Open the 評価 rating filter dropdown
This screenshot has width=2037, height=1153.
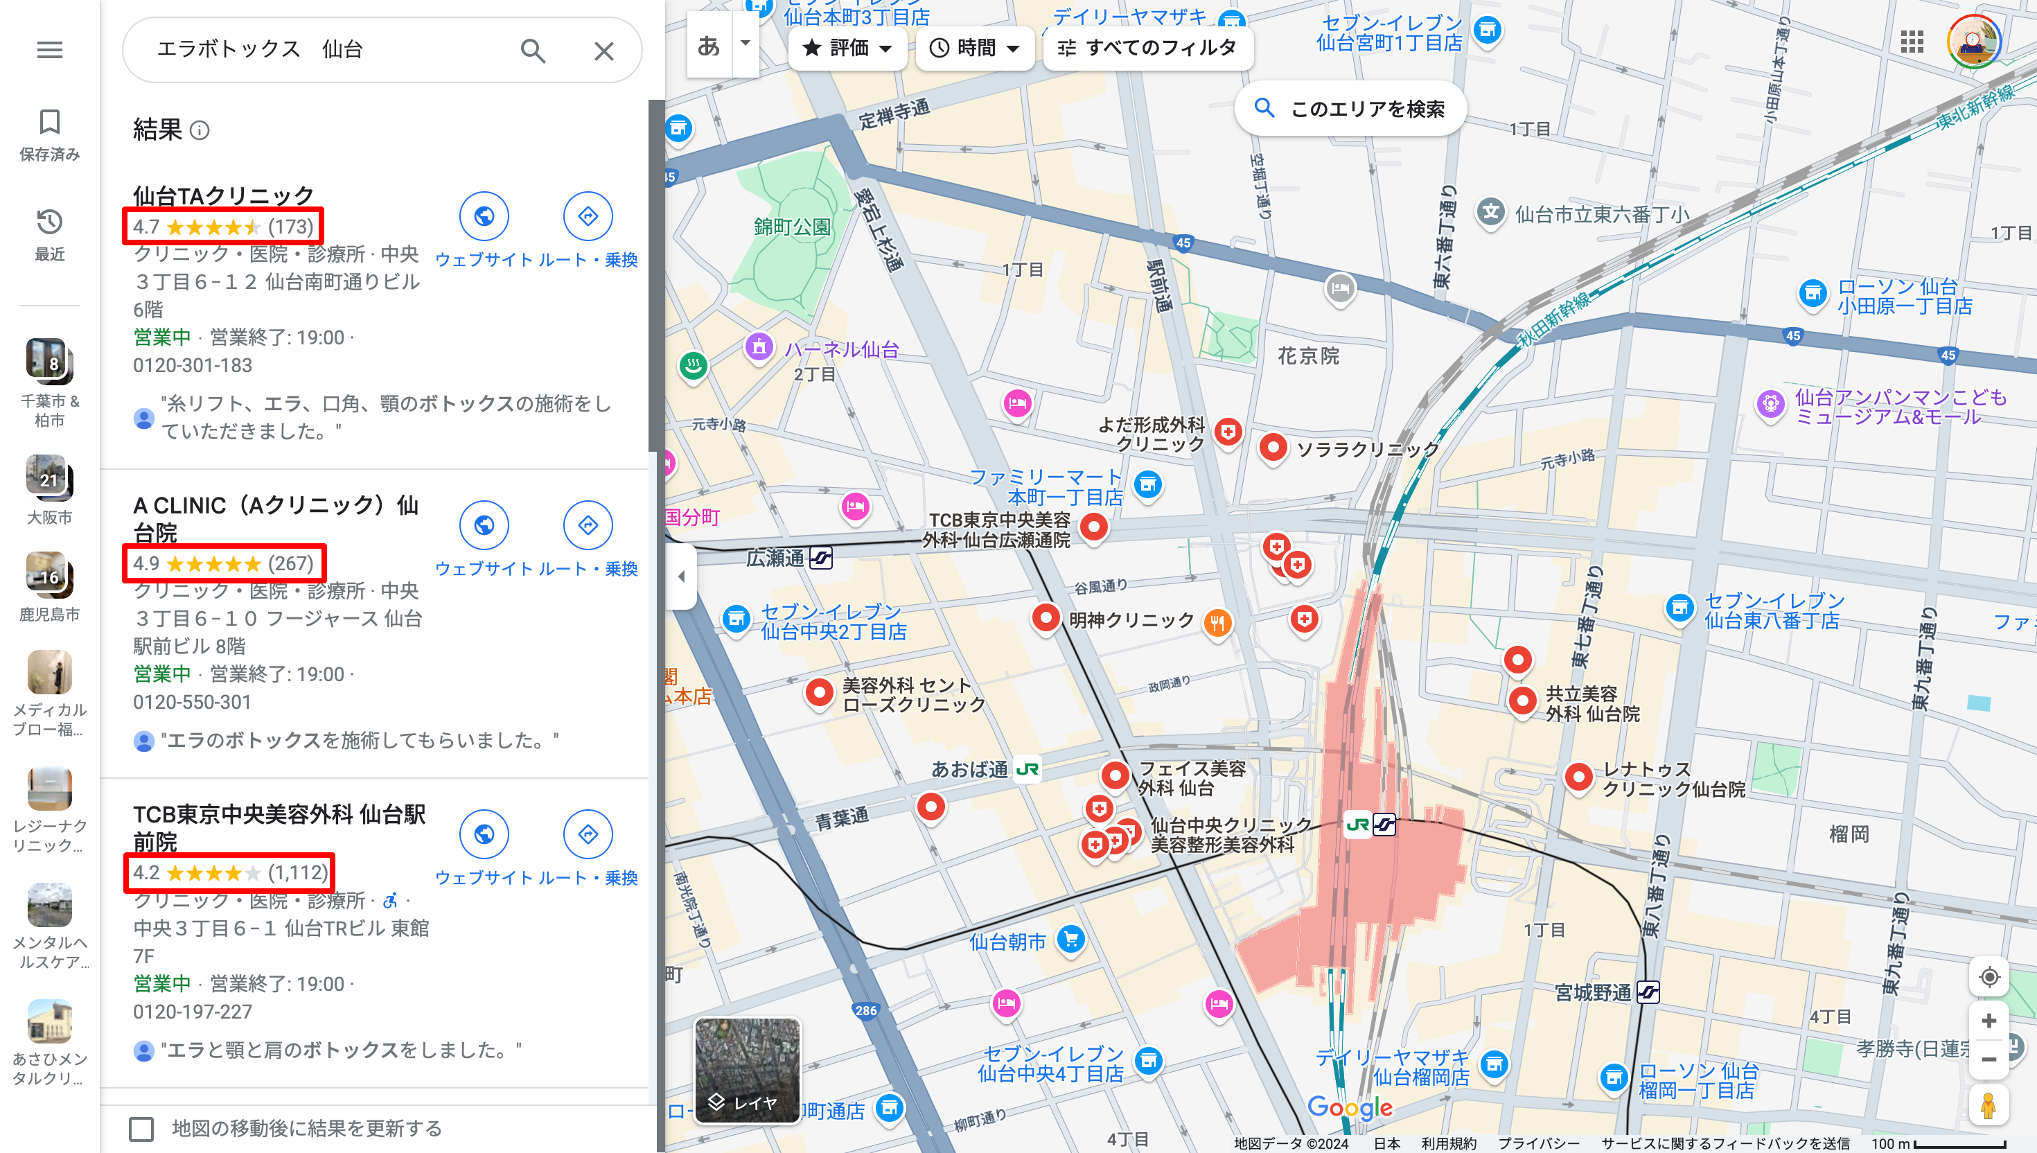pyautogui.click(x=847, y=49)
